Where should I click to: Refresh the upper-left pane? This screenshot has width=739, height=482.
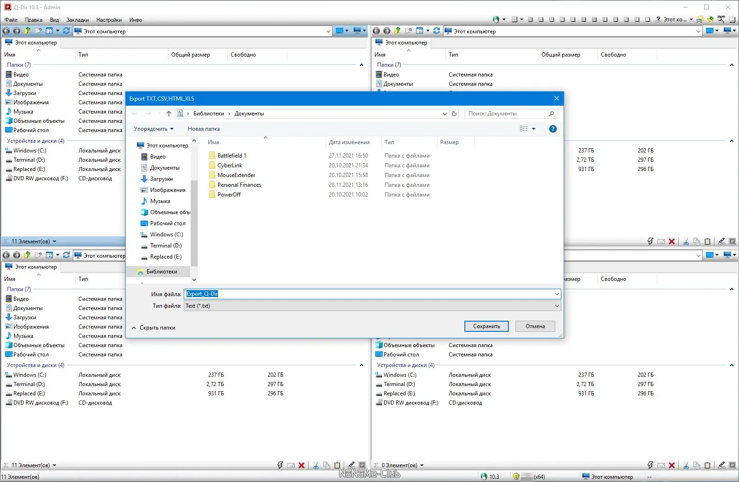point(66,31)
